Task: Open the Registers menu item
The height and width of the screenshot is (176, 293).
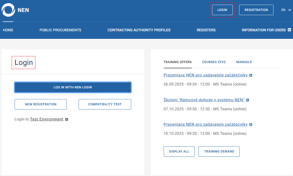Action: [x=206, y=30]
